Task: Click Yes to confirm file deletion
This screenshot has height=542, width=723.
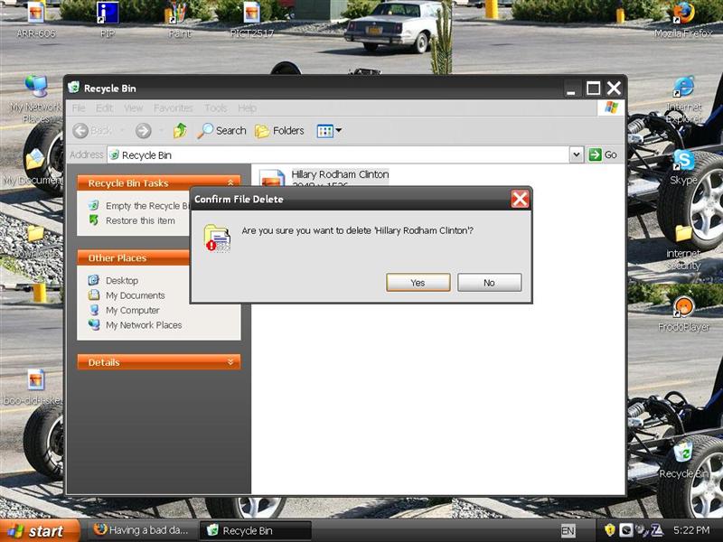Action: (418, 283)
